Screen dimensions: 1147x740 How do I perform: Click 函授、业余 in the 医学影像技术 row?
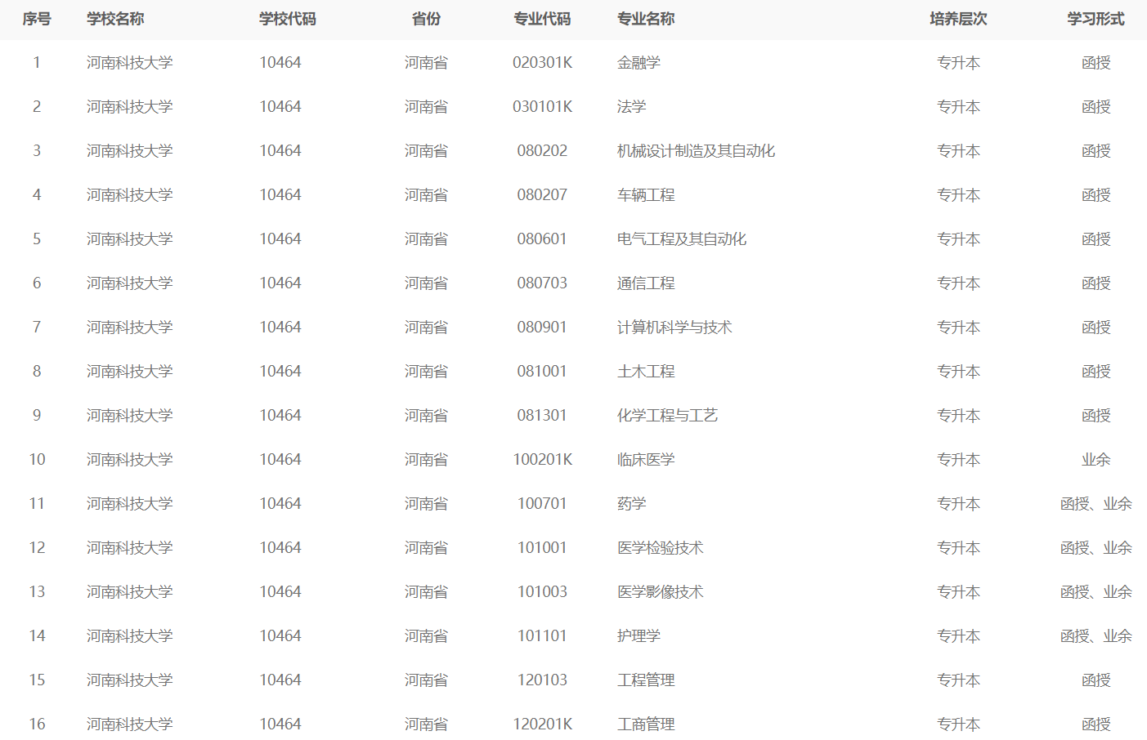point(1095,592)
